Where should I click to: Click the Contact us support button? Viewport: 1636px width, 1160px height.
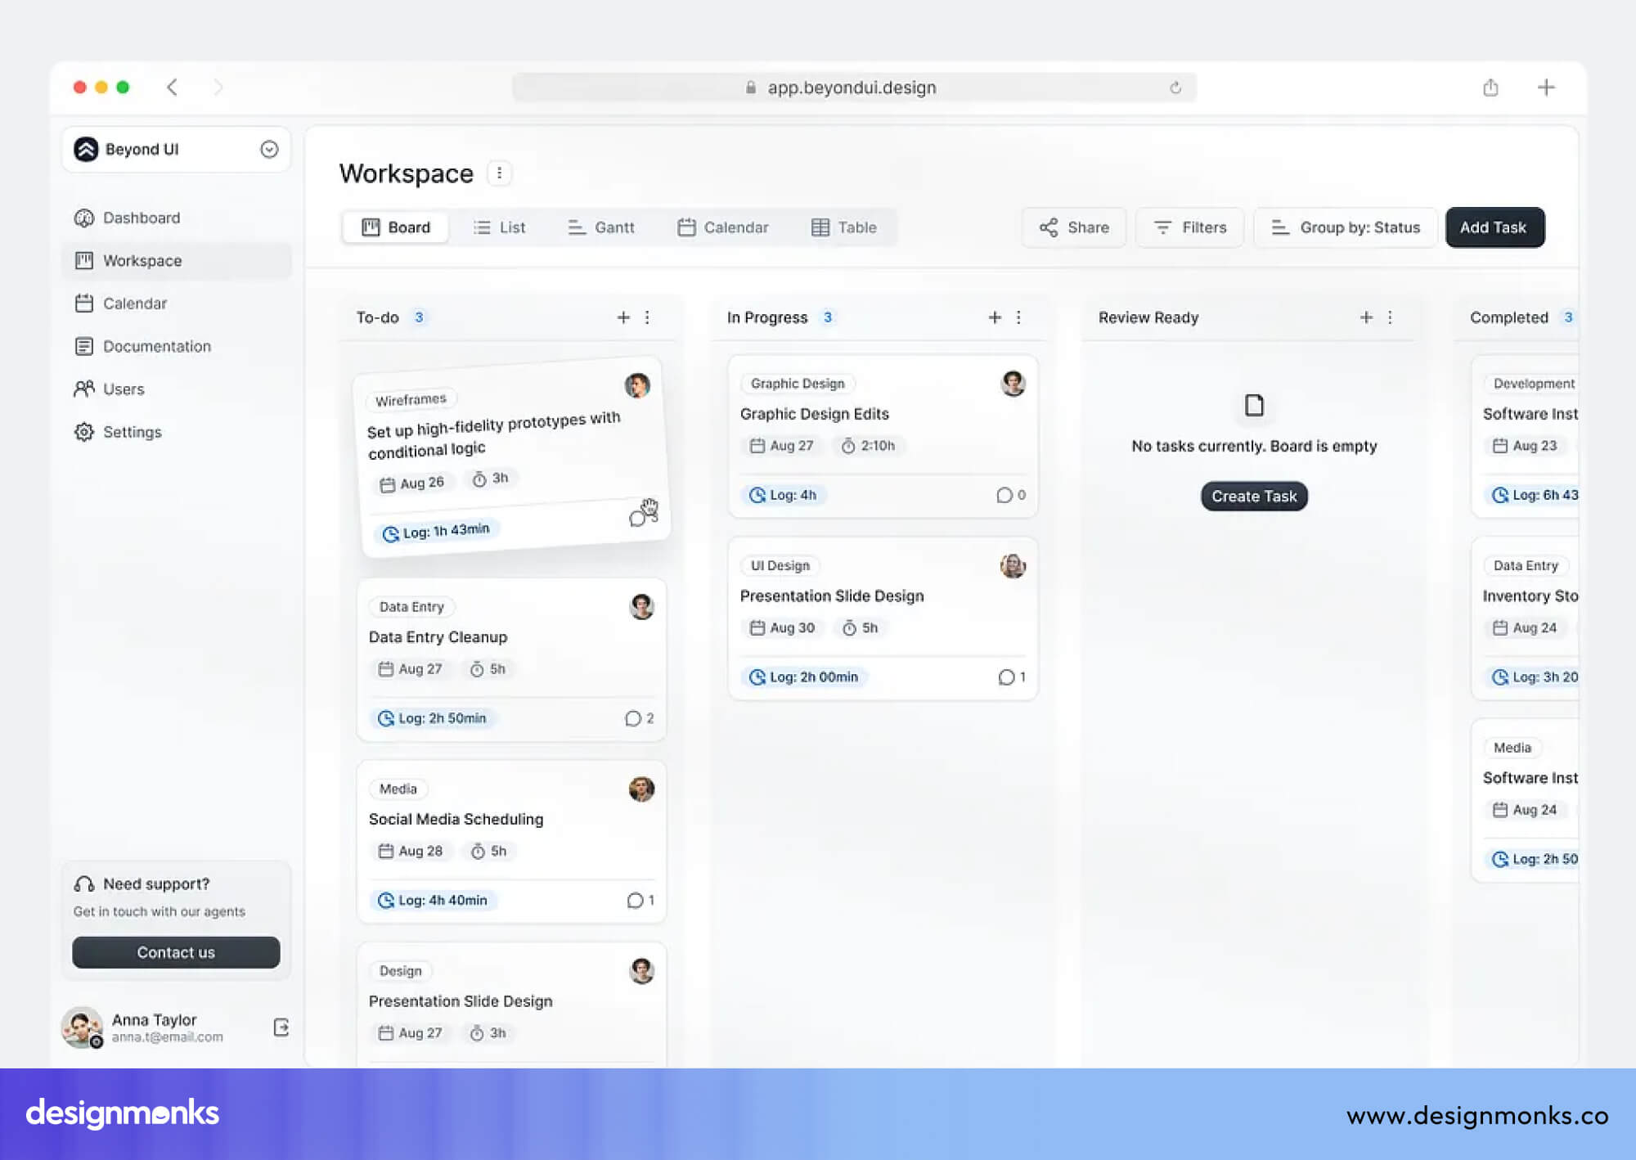click(x=176, y=951)
